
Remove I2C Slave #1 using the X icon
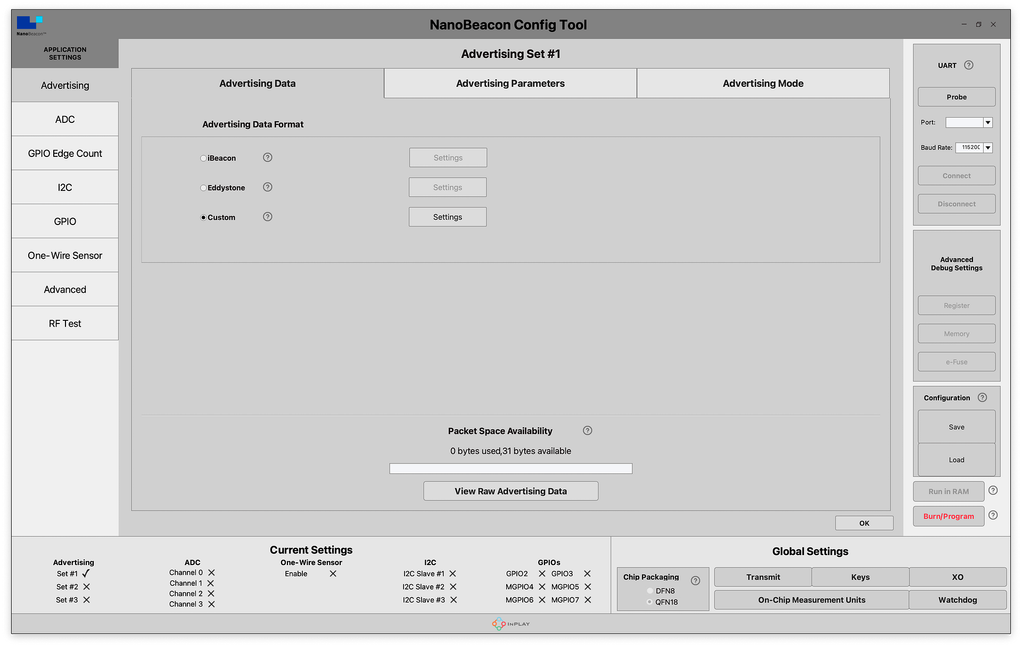click(x=453, y=574)
